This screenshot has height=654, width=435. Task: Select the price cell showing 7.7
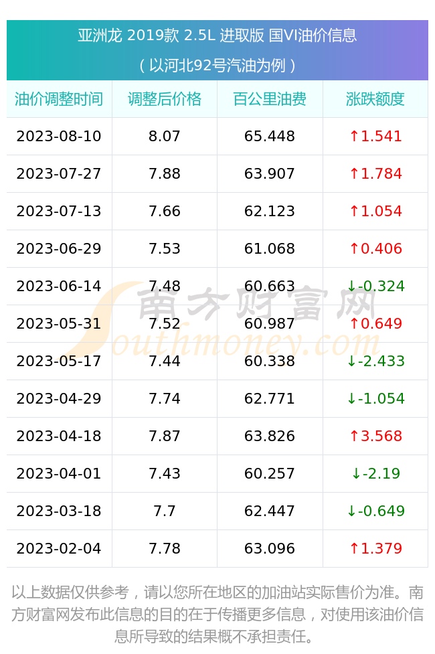[x=165, y=511]
